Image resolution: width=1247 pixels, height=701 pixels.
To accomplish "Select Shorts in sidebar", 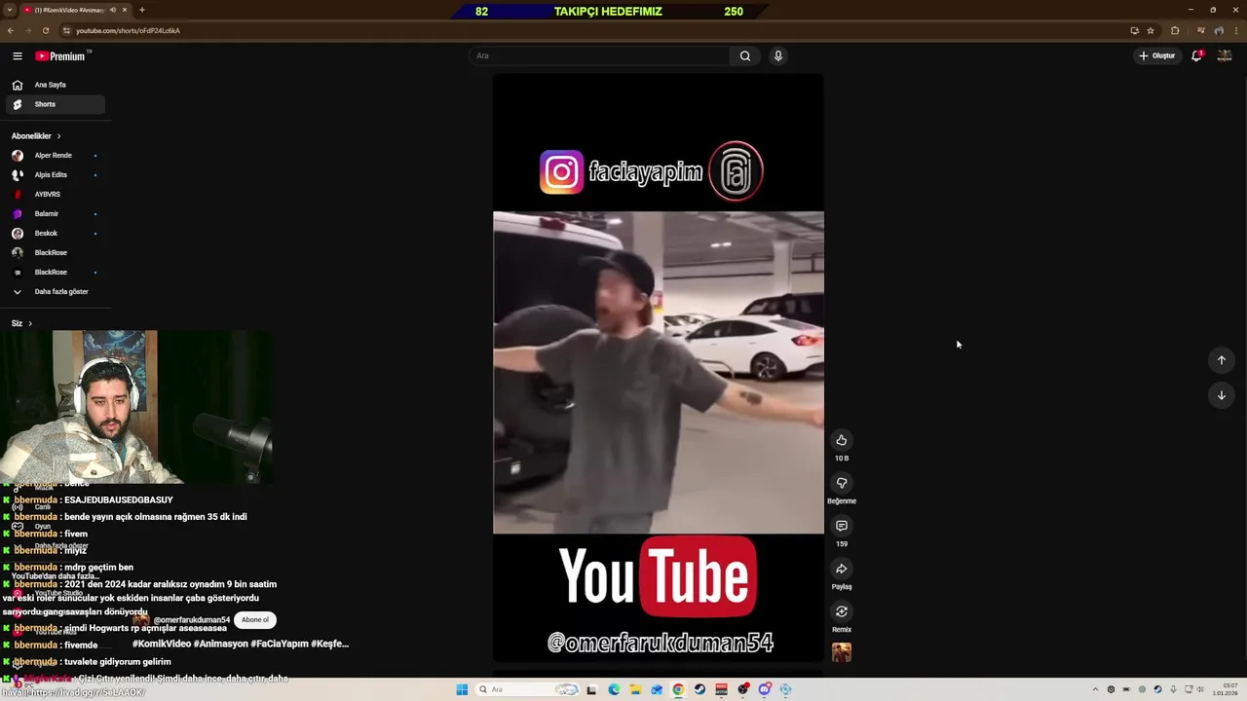I will pos(57,104).
